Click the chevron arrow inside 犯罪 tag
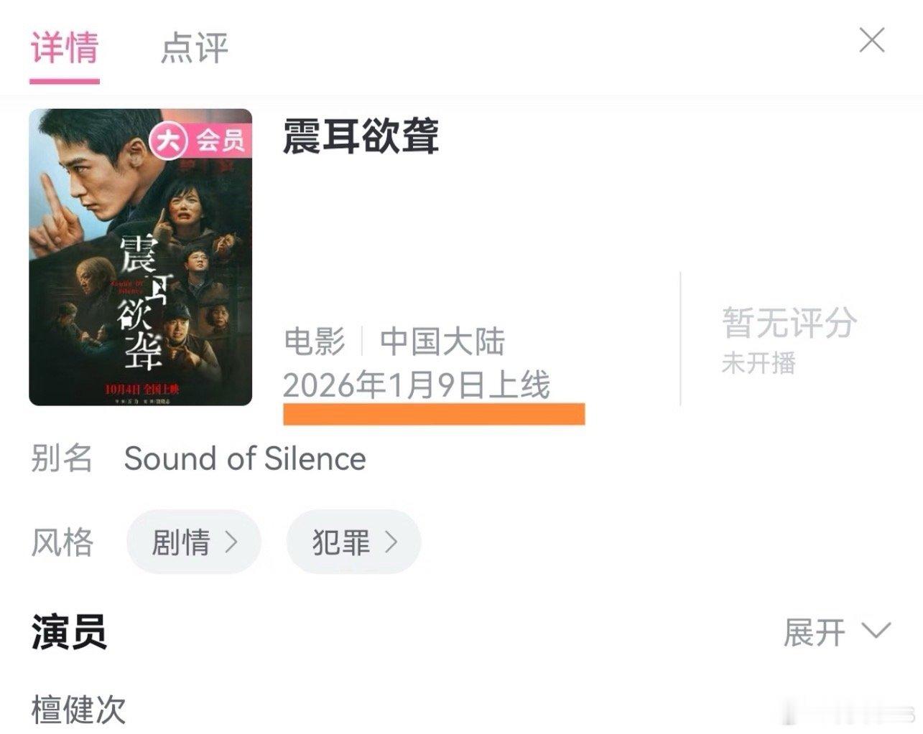The height and width of the screenshot is (734, 923). [391, 542]
